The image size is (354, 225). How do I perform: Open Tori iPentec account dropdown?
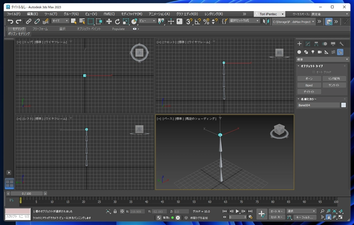pyautogui.click(x=269, y=14)
